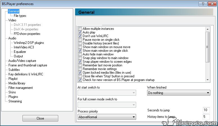Select DivX 3.11 properties item
This screenshot has height=126, width=218.
pyautogui.click(x=27, y=25)
